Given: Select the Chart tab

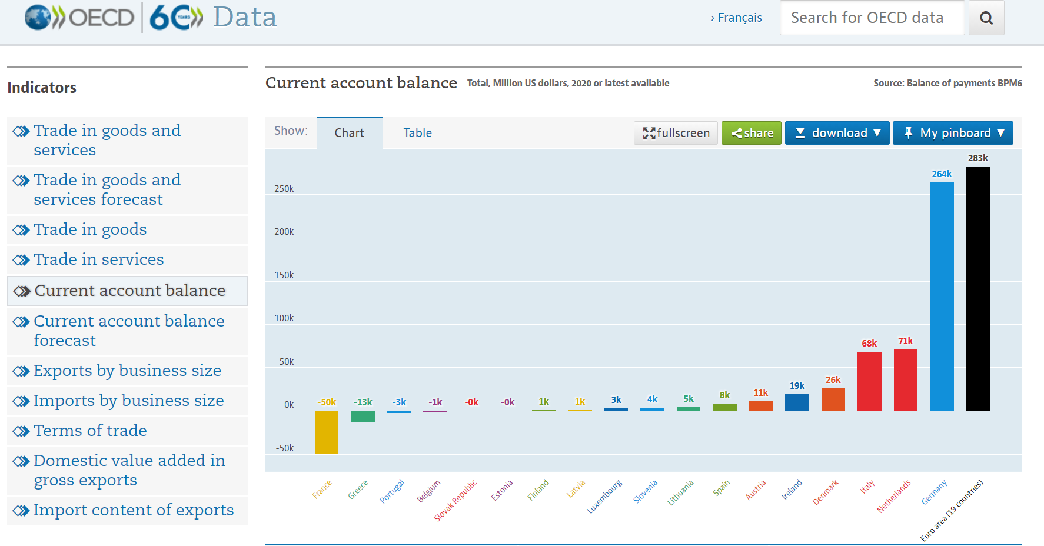Looking at the screenshot, I should point(349,133).
